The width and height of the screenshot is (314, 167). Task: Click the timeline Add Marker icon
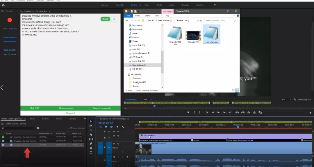117,127
